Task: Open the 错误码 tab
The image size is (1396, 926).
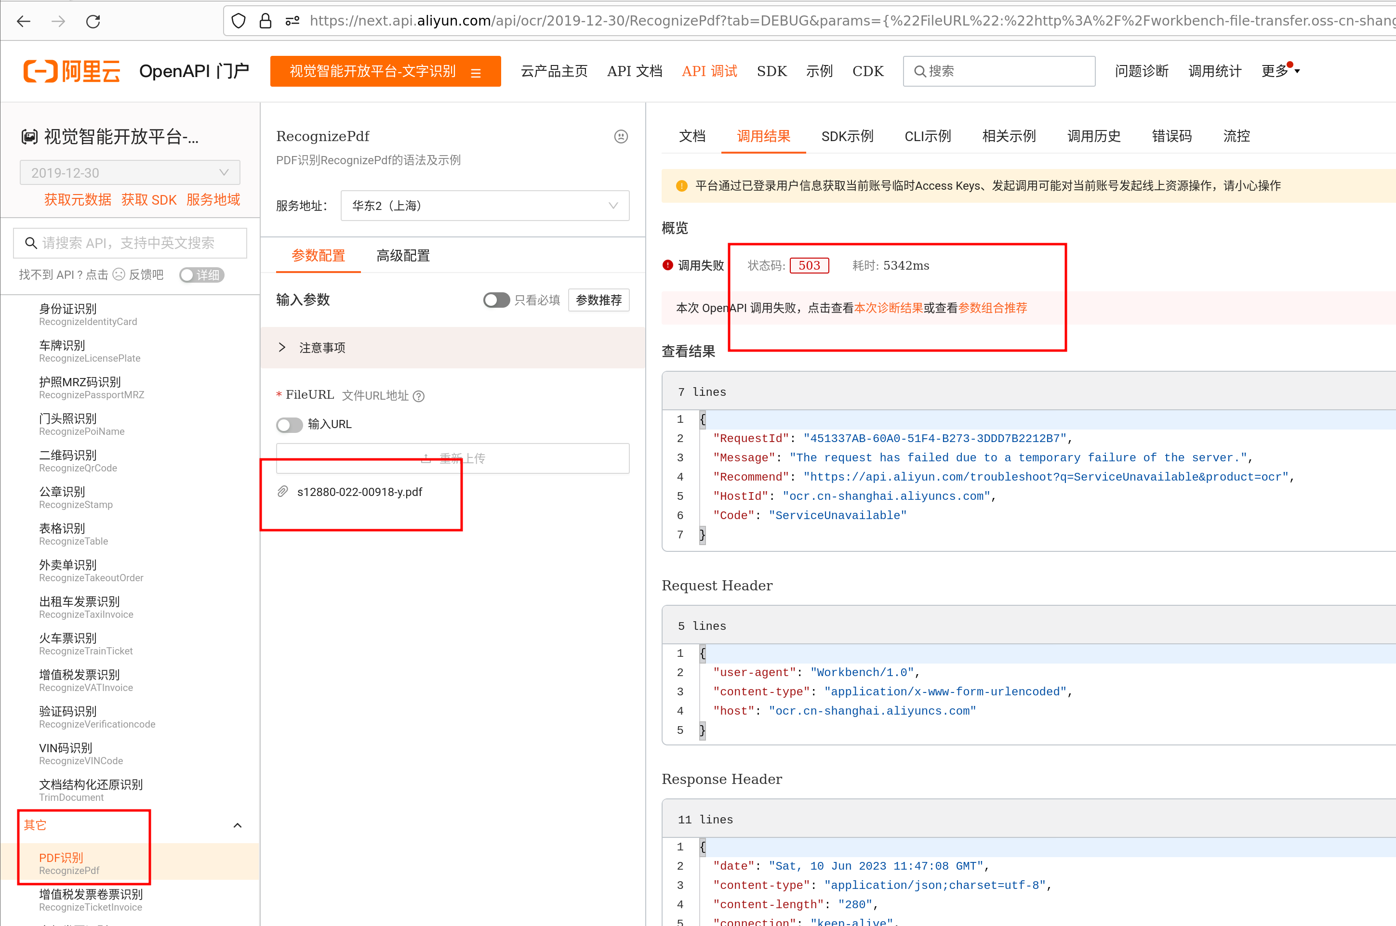Action: click(1171, 136)
